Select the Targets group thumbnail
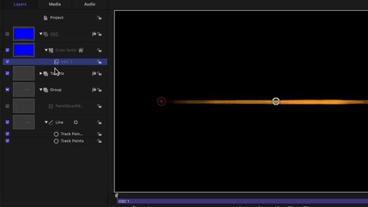The image size is (368, 207). pos(24,73)
